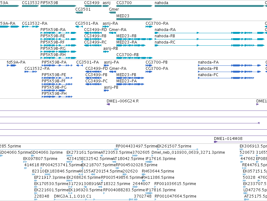Select the top-track PIP5K59B gene label
The width and height of the screenshot is (267, 201).
[49, 3]
